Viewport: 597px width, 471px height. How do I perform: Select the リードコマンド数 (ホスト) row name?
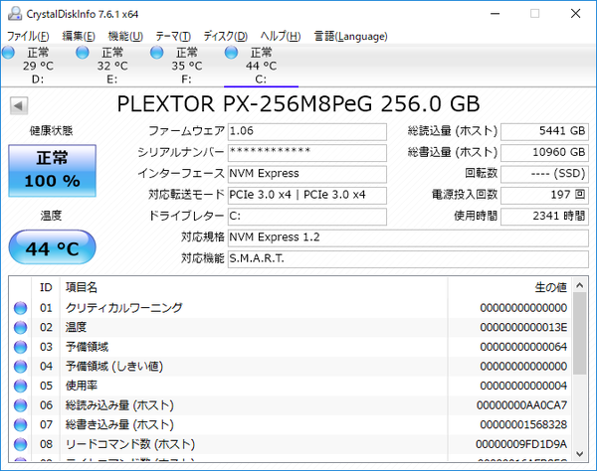tap(130, 444)
